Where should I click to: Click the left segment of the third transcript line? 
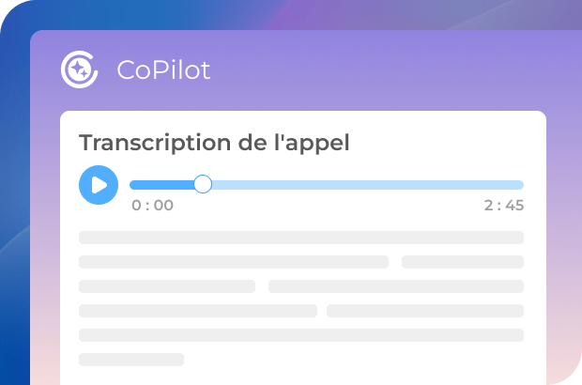point(166,286)
